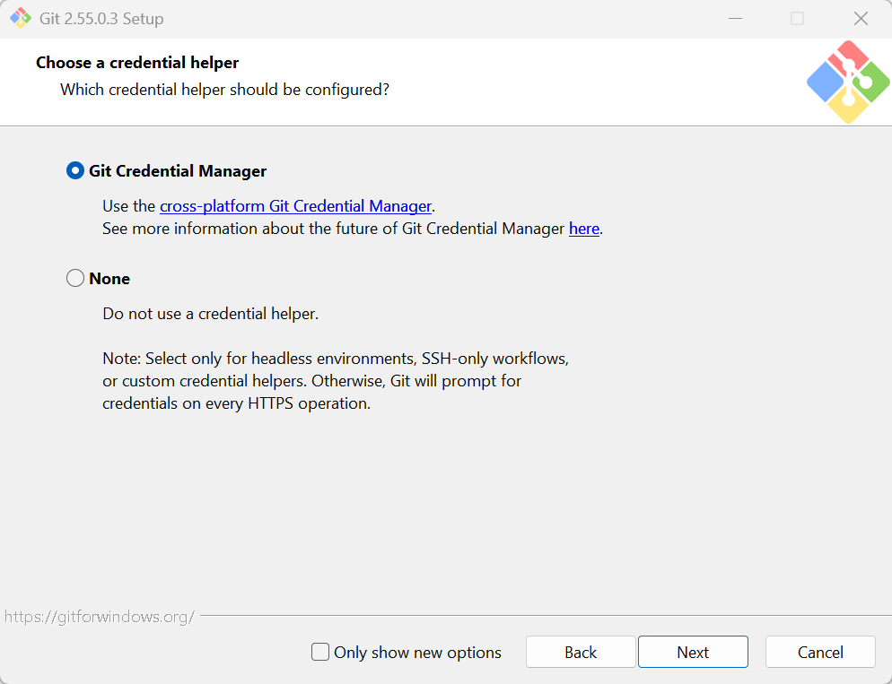The image size is (892, 684).
Task: Click the "Choose a credential helper" heading
Action: (x=137, y=63)
